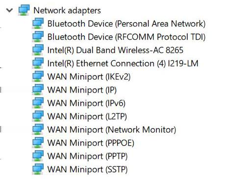243x179 pixels.
Task: Click the WAN Miniport (IPv6) adapter icon
Action: (38, 103)
